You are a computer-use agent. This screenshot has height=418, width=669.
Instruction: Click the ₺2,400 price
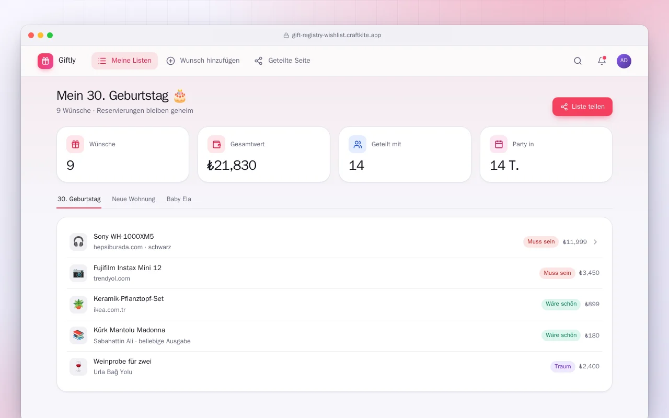(589, 367)
